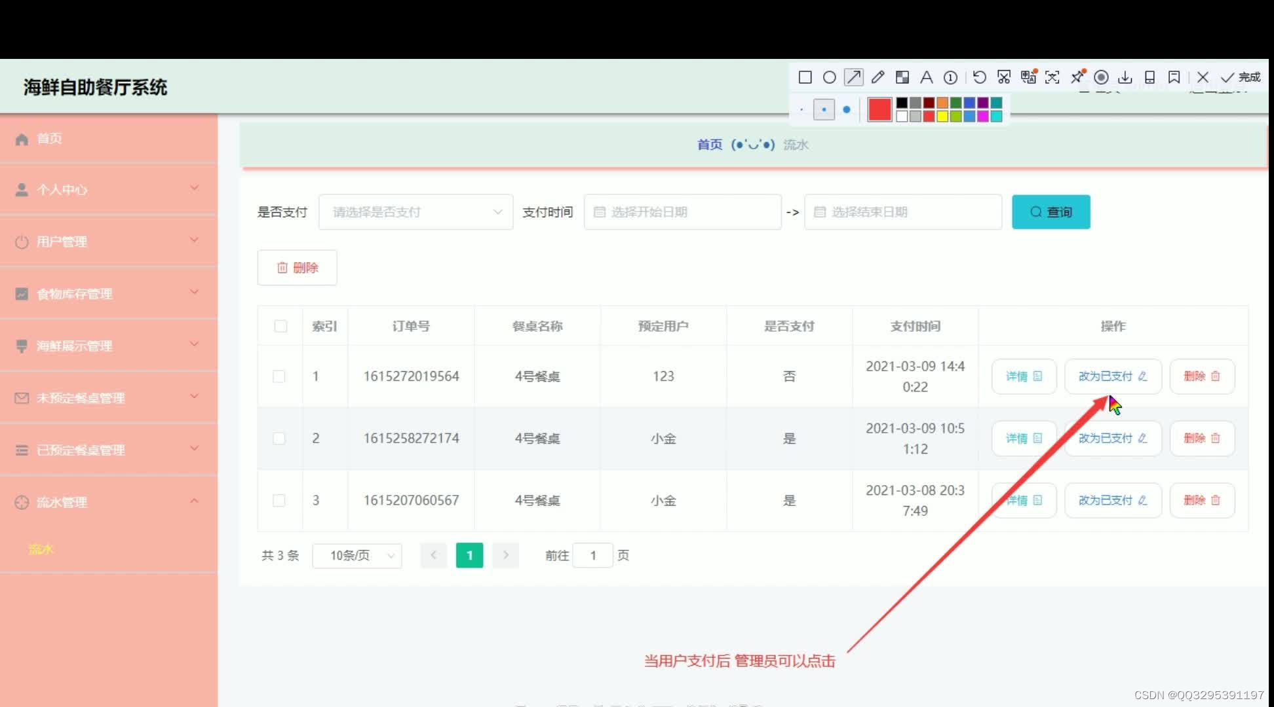The height and width of the screenshot is (707, 1274).
Task: Click the current red color preview
Action: 879,109
